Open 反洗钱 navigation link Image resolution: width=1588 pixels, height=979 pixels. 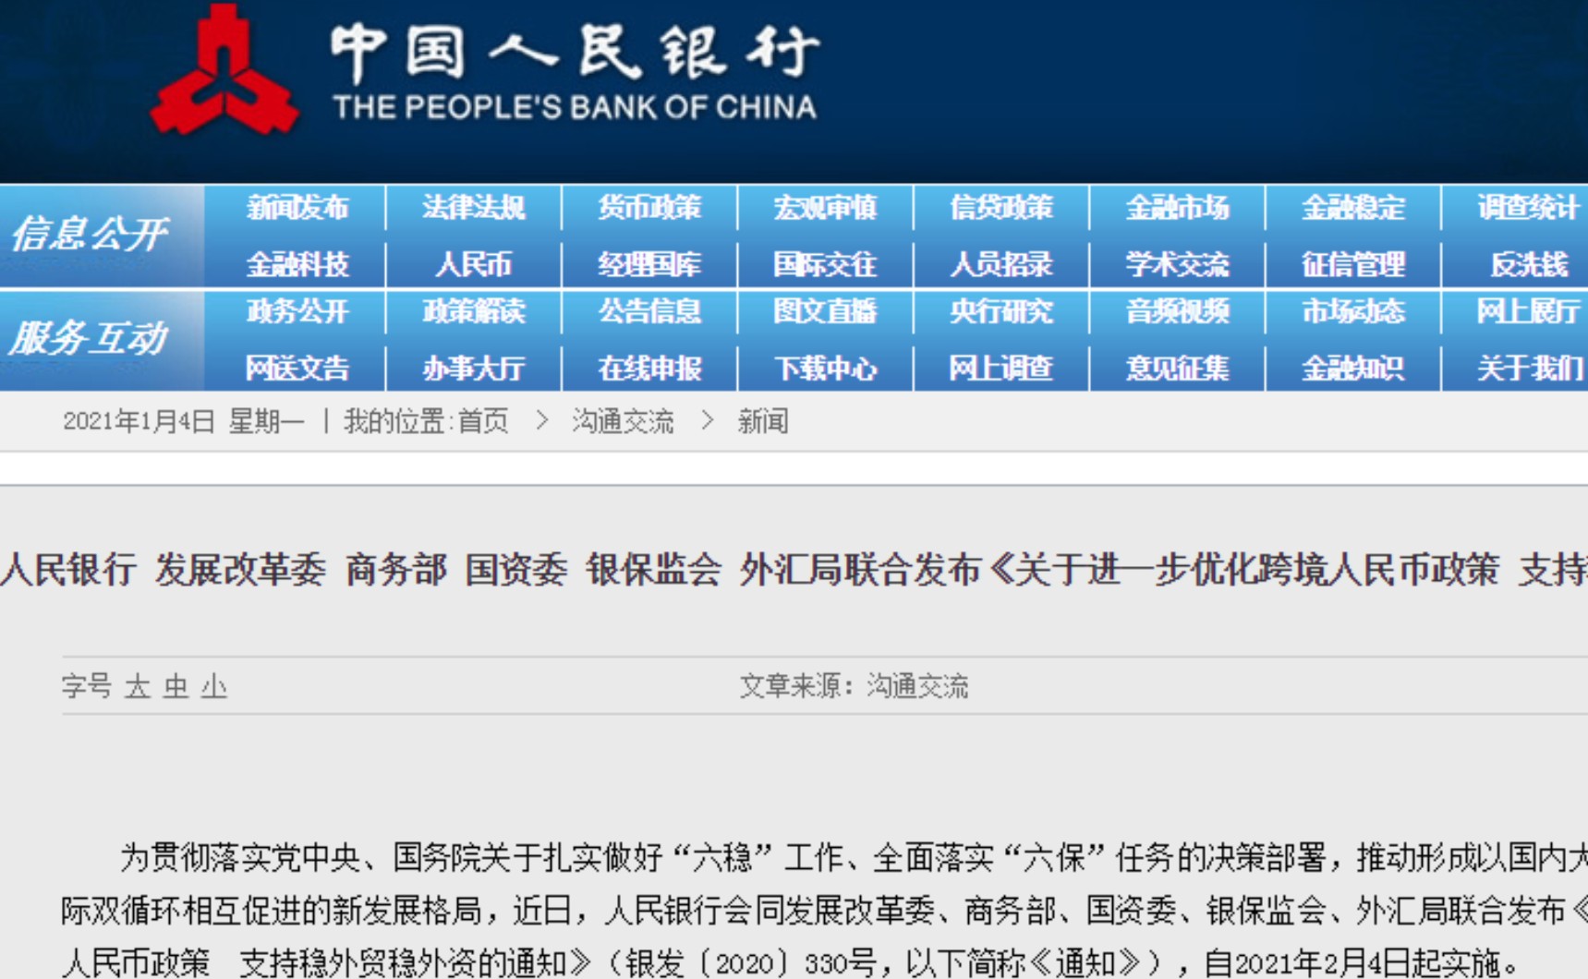pos(1529,265)
